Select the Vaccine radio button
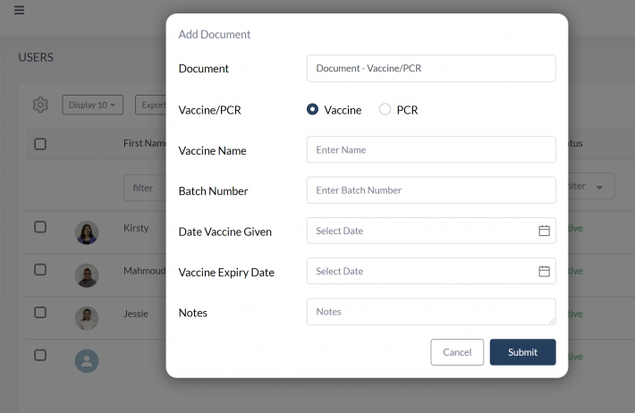This screenshot has height=413, width=635. (312, 109)
